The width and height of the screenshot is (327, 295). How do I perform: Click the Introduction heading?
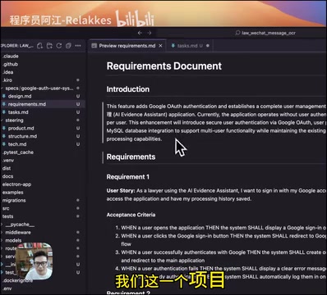tap(128, 89)
